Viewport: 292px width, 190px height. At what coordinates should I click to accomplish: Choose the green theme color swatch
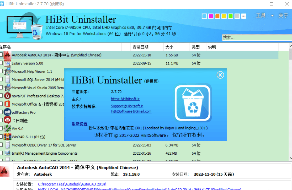[x=231, y=16]
